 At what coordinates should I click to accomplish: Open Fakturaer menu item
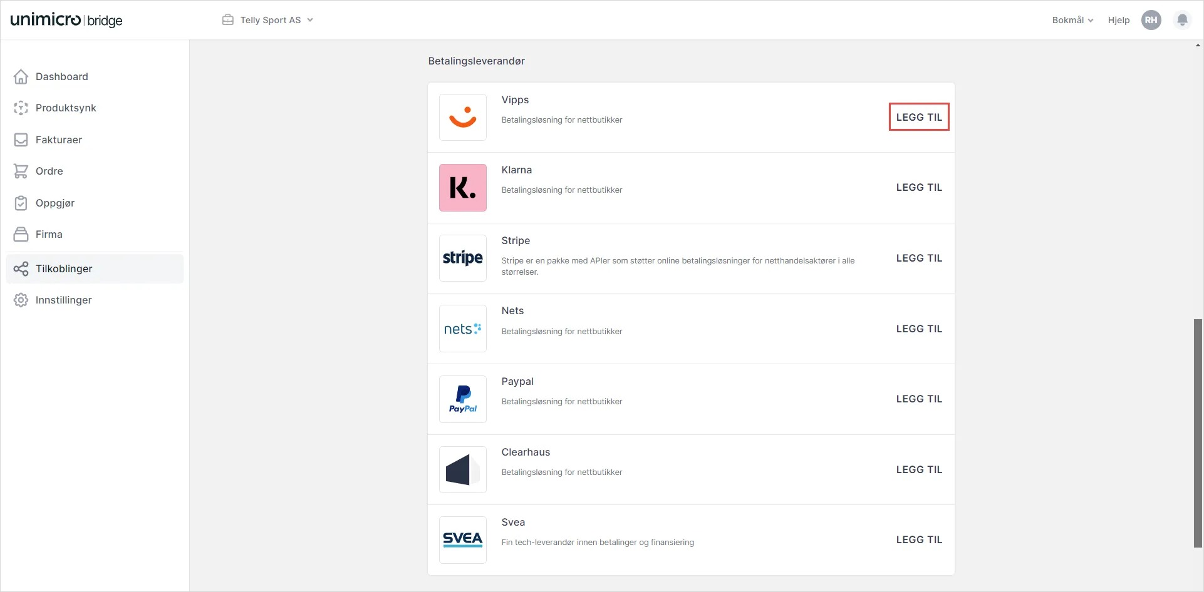point(95,140)
